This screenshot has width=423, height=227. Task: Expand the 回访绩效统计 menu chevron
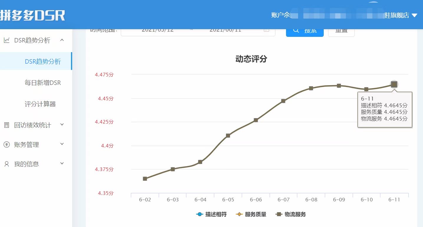click(62, 125)
